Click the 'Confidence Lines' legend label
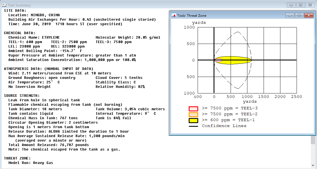Screen dimensions: 317x169 click(224, 126)
